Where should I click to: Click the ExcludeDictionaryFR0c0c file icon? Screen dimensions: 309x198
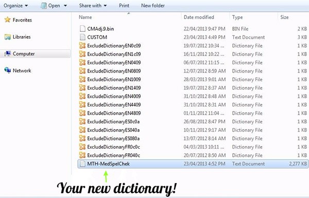point(82,147)
